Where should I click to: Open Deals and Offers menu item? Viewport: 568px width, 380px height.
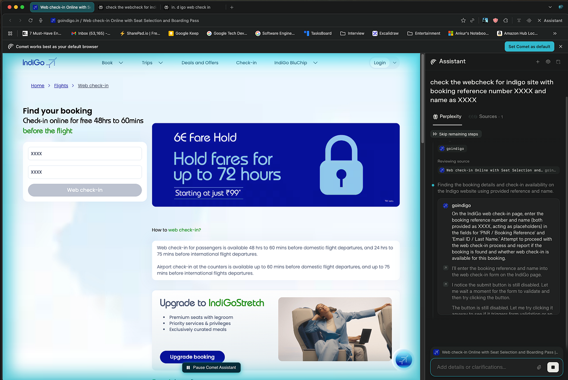(x=200, y=63)
